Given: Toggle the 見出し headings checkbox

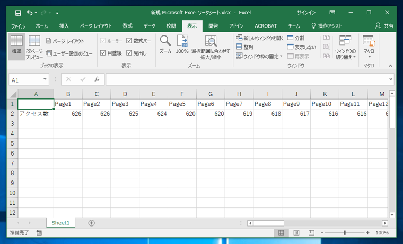Looking at the screenshot, I should click(136, 53).
